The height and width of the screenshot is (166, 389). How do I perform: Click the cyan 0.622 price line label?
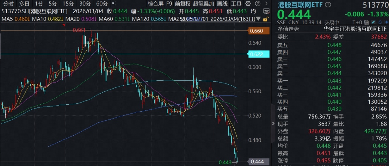point(256,54)
